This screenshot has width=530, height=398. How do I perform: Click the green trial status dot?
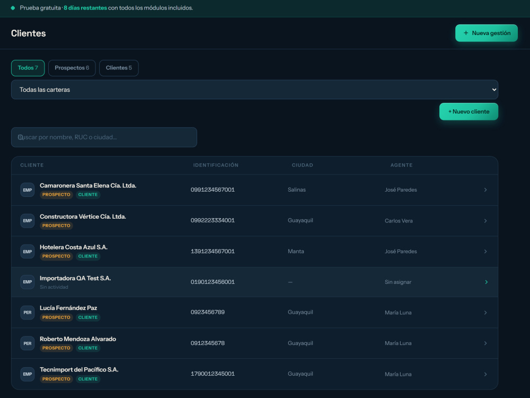coord(13,8)
